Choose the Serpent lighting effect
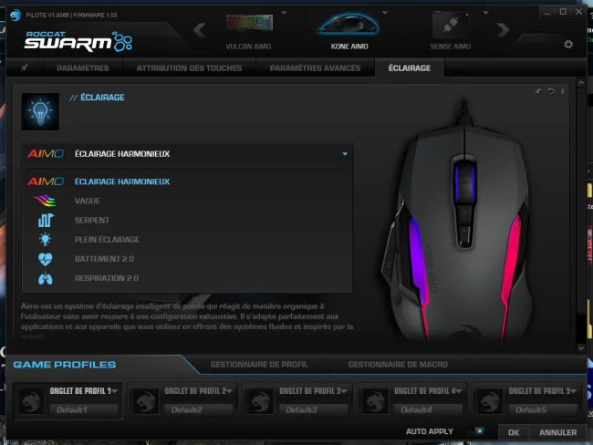This screenshot has height=445, width=593. pos(92,221)
